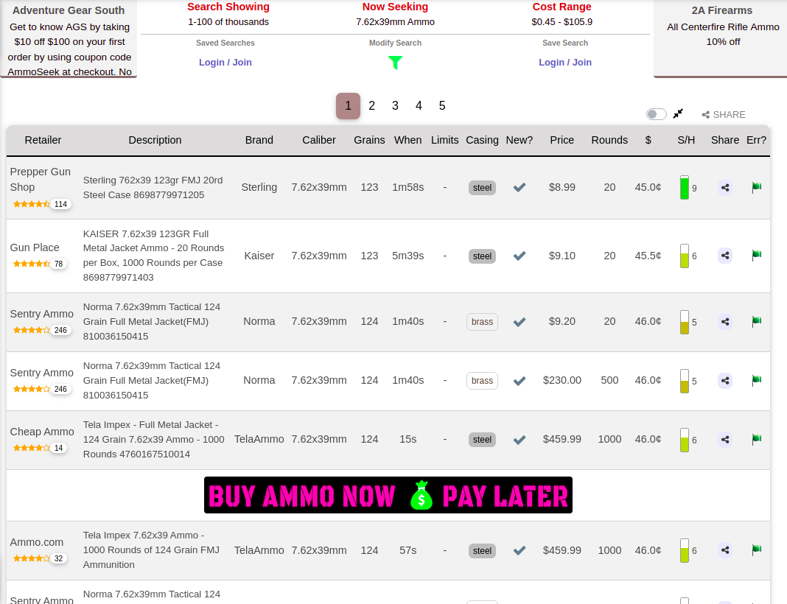Open the Adventure Gear South promotion

(x=69, y=39)
